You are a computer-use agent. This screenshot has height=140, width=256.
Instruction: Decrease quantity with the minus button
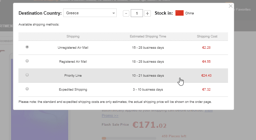[x=126, y=13]
